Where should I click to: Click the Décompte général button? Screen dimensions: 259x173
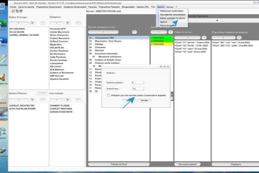point(188,164)
